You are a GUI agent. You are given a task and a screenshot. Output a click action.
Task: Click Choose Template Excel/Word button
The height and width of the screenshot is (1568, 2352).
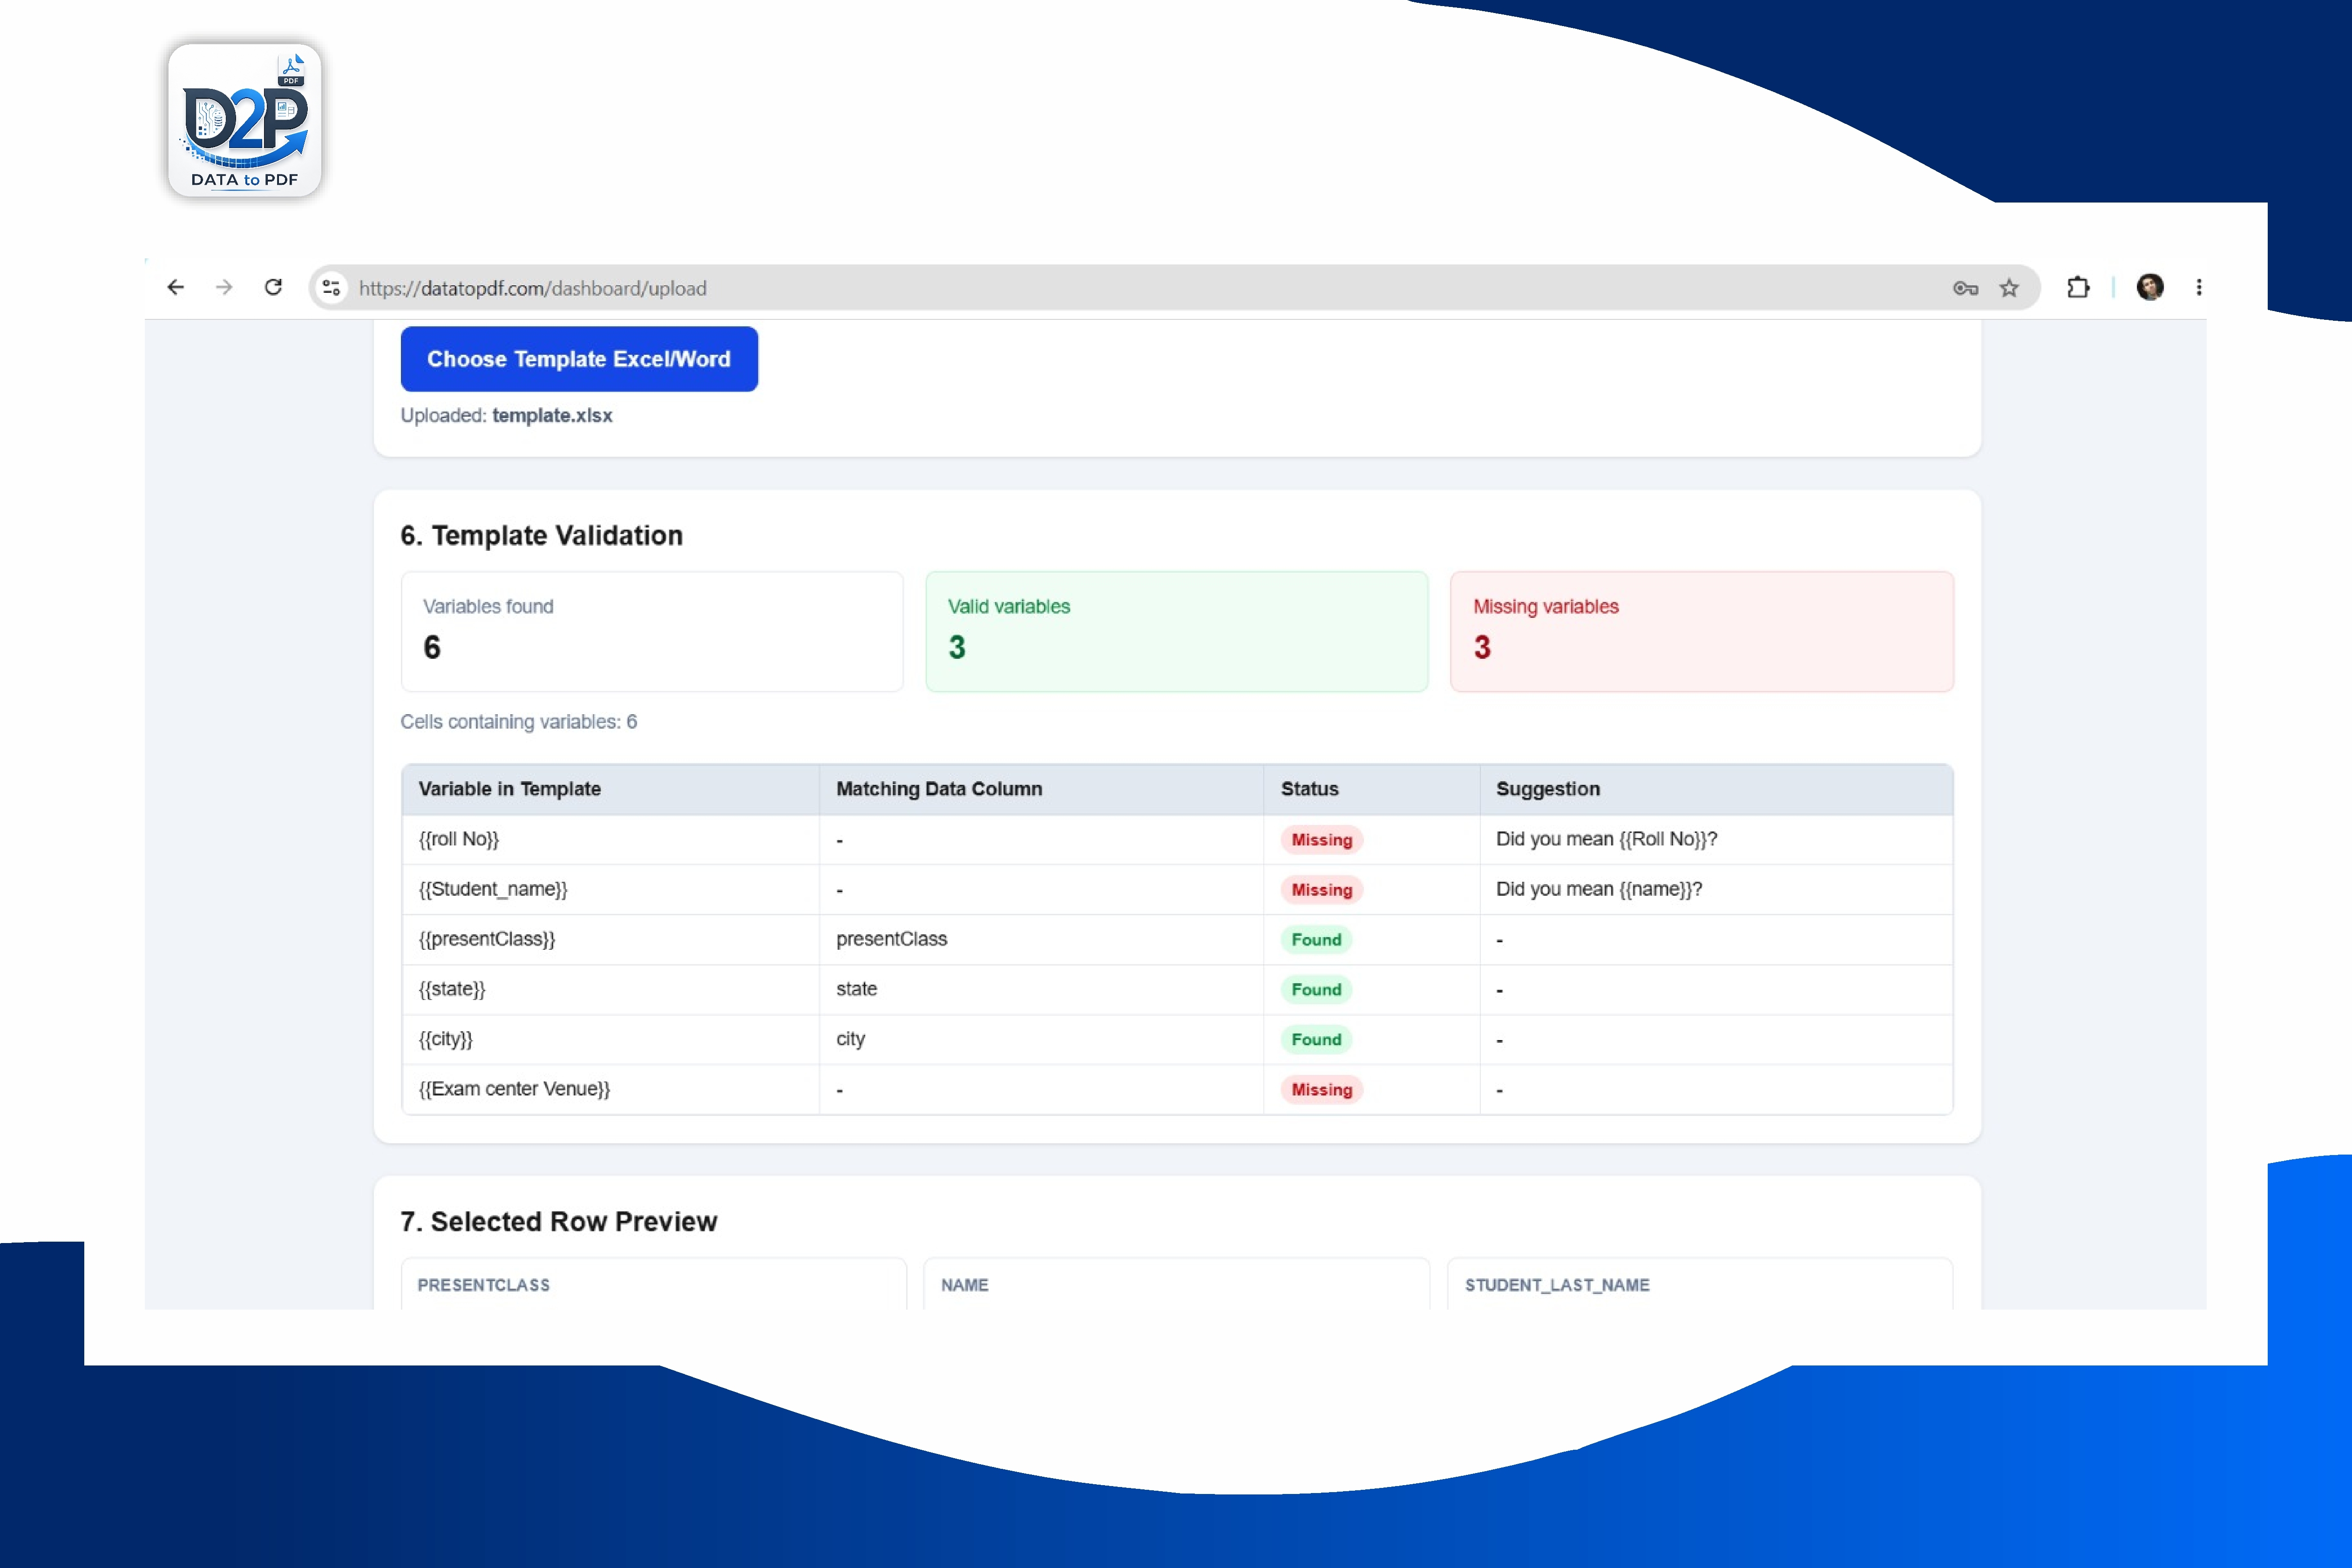pyautogui.click(x=579, y=359)
